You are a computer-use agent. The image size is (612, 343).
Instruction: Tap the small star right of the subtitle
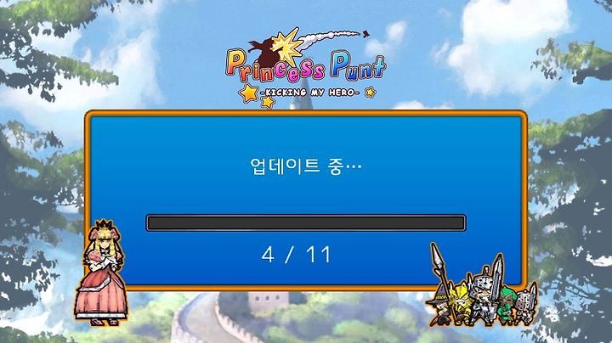370,93
